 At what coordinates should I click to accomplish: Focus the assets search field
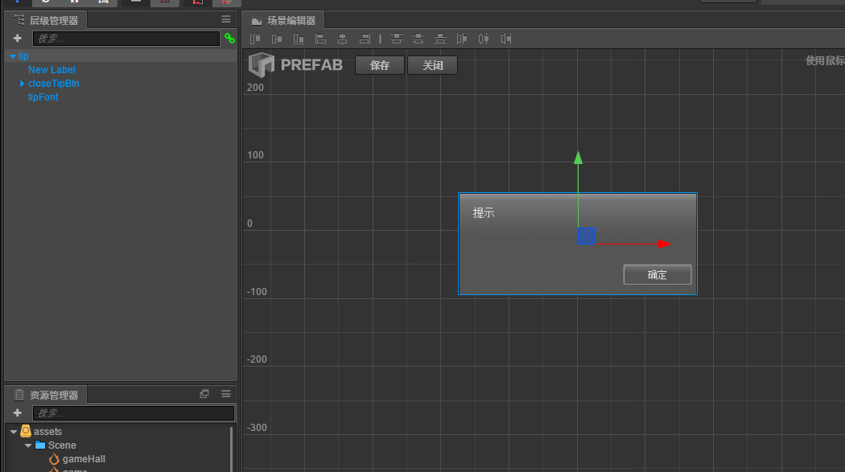pos(133,412)
